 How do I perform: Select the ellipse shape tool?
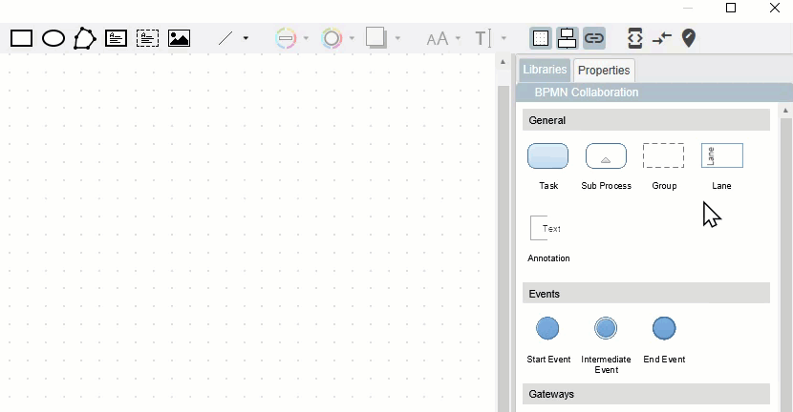point(54,38)
